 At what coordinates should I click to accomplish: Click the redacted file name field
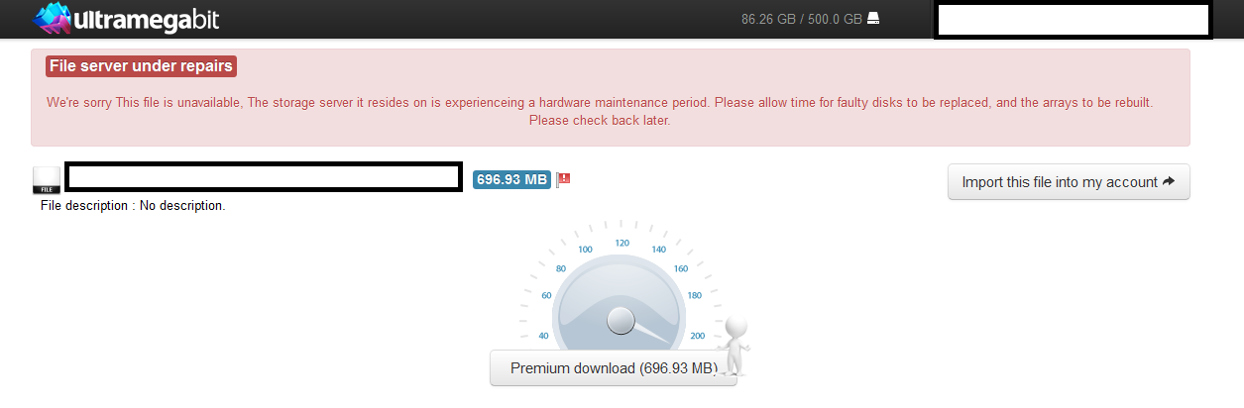point(263,177)
